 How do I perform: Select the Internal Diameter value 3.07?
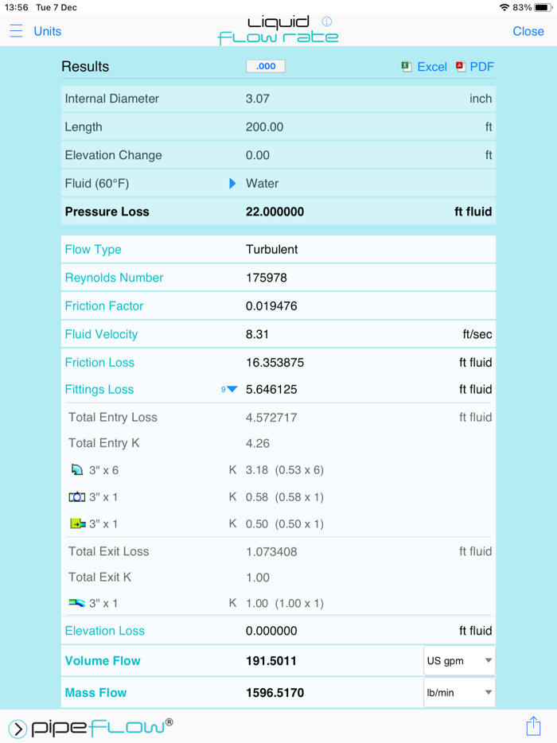tap(257, 99)
